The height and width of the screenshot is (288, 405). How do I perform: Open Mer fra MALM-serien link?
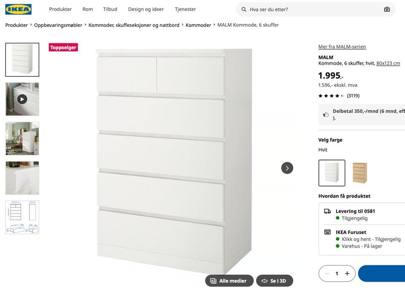342,47
